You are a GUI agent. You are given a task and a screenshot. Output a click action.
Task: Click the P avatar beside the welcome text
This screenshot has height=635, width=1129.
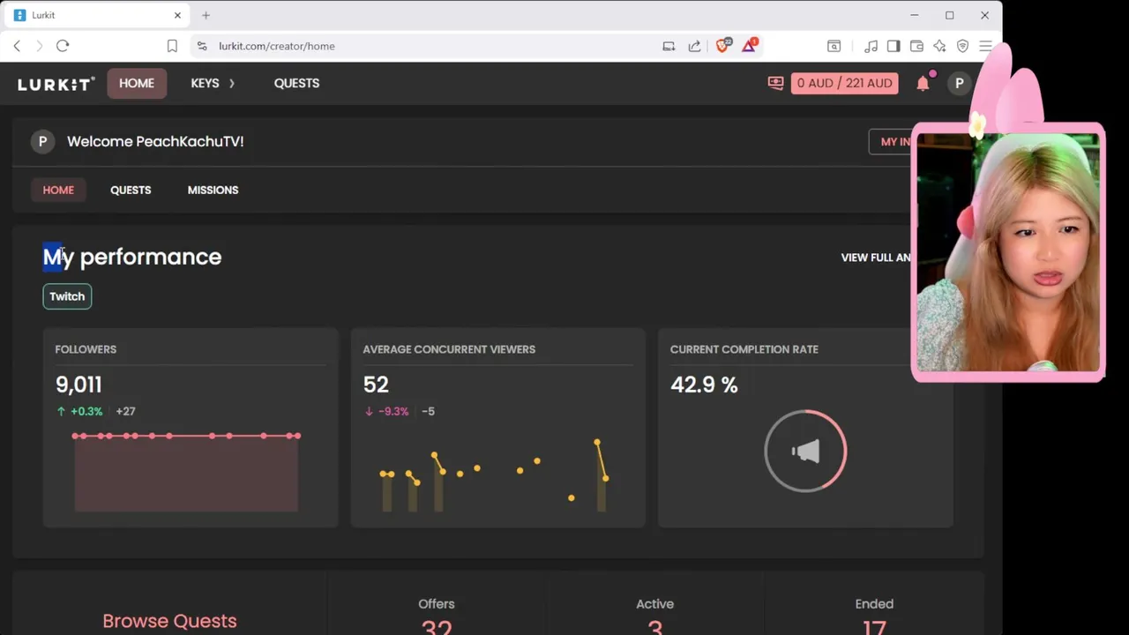[42, 141]
